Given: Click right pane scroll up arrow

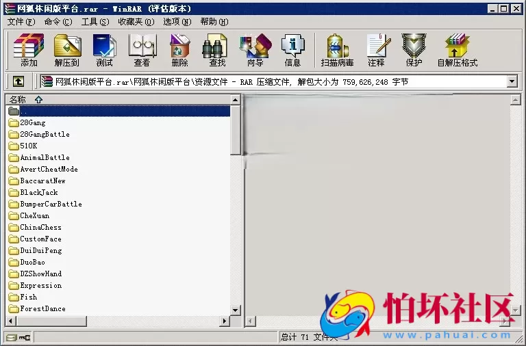Looking at the screenshot, I should [x=516, y=99].
